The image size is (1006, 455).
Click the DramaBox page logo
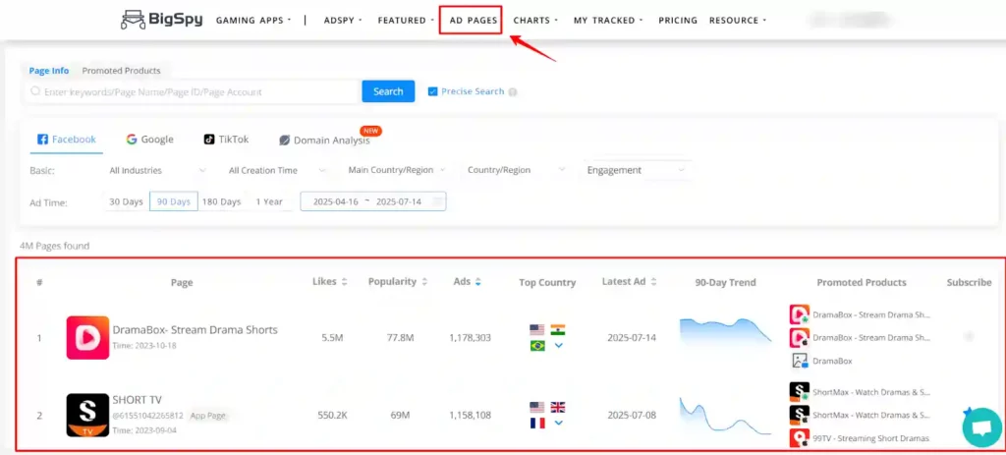[x=87, y=338]
